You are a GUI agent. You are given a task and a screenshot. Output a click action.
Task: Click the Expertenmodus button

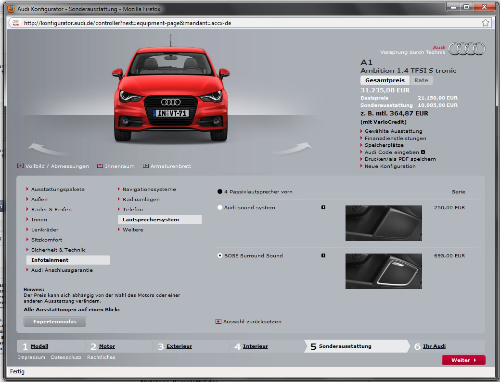55,321
